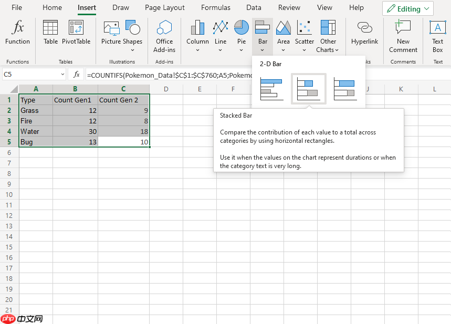Switch to the Draw tab
This screenshot has height=324, width=451.
coord(121,8)
